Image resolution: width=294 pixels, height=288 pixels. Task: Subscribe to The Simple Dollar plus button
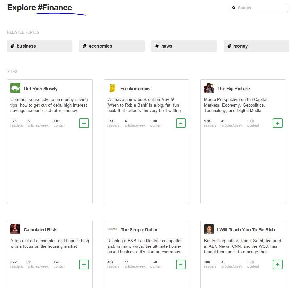click(x=181, y=264)
